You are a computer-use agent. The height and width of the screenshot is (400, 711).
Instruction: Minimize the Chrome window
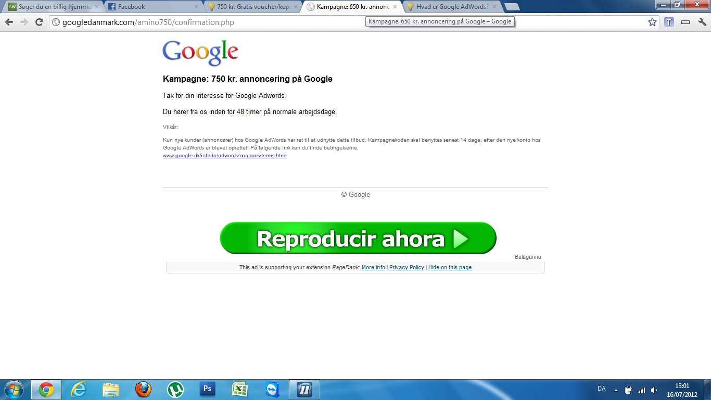coord(663,4)
